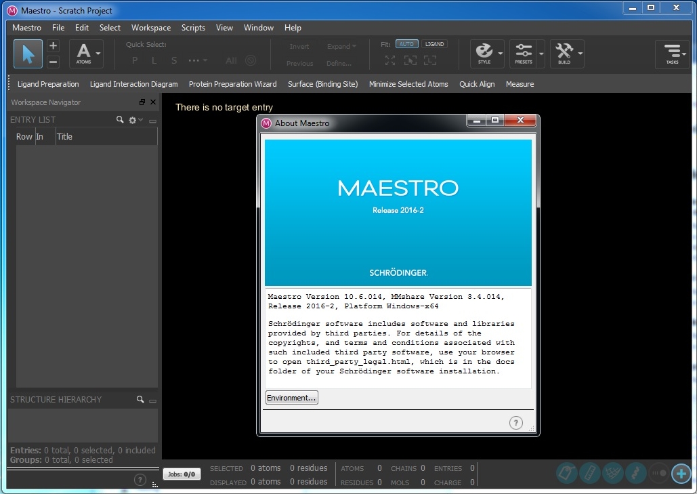This screenshot has height=494, width=697.
Task: Open the Workspace menu
Action: pyautogui.click(x=150, y=28)
